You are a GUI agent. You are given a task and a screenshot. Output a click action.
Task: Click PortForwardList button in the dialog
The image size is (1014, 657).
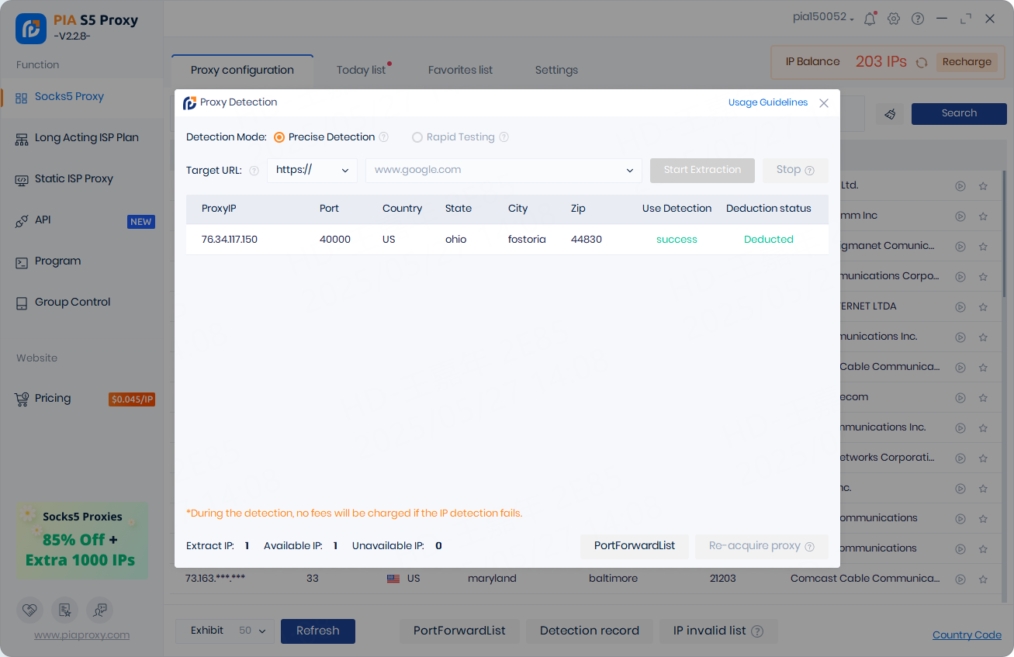tap(634, 546)
